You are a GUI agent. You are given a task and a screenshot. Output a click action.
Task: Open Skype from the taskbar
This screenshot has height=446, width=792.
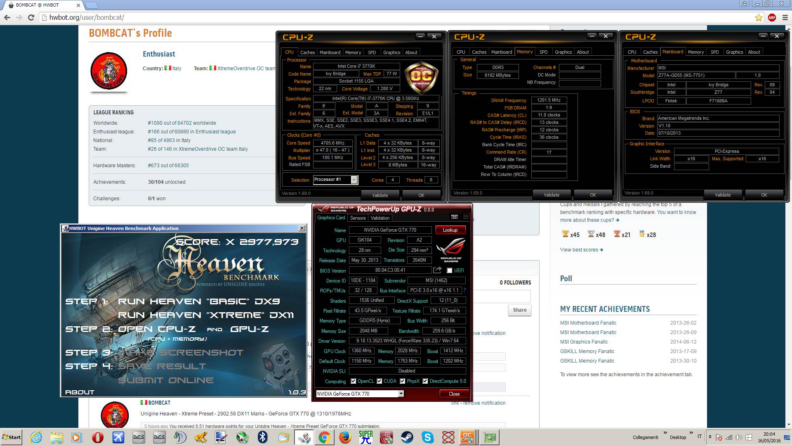coord(428,437)
